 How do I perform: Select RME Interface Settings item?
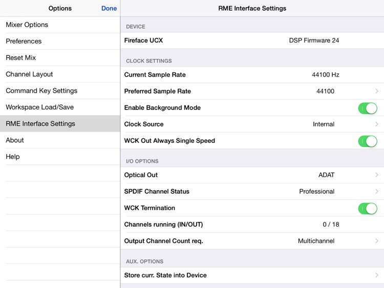point(60,124)
